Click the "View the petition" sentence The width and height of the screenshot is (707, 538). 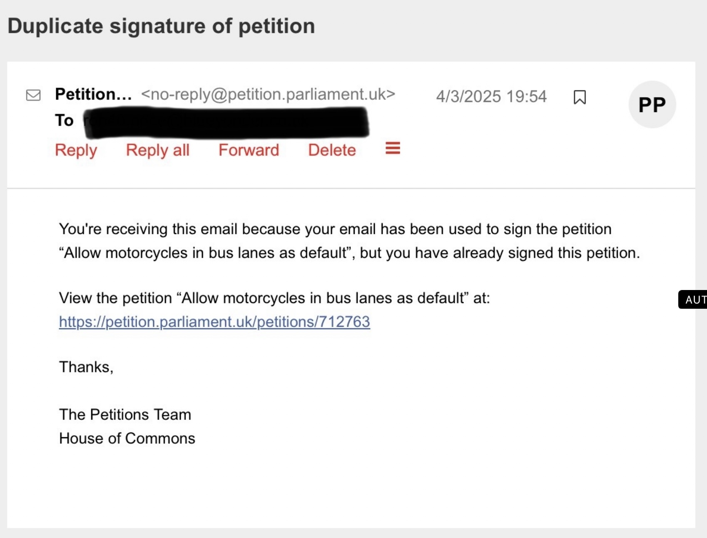[x=274, y=298]
